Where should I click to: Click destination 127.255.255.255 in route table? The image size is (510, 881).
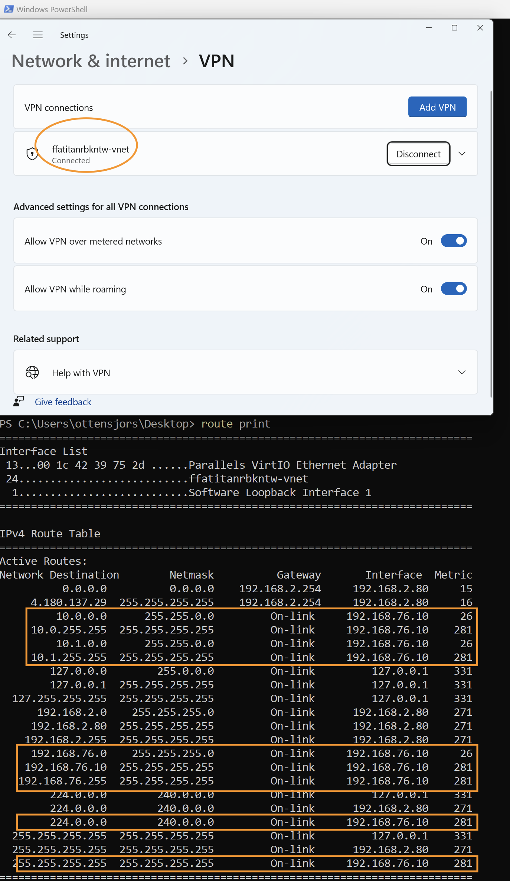coord(59,698)
